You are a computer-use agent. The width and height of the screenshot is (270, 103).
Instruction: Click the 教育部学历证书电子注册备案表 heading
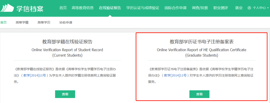tap(202, 42)
